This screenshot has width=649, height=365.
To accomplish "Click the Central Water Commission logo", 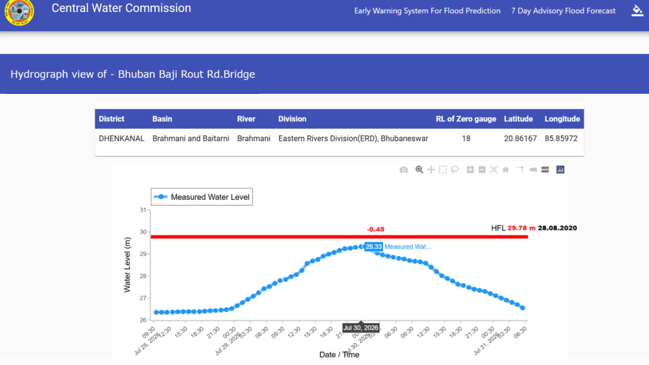I will click(x=19, y=12).
